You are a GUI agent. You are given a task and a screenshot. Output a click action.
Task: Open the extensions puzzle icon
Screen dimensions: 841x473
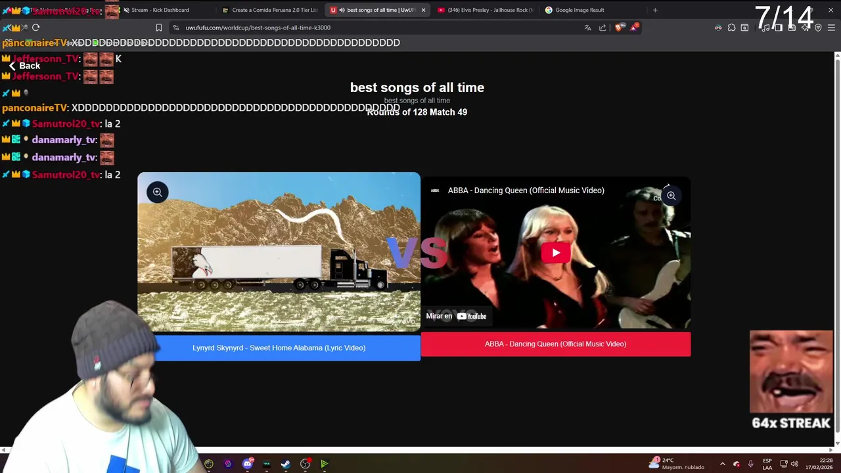pos(731,28)
